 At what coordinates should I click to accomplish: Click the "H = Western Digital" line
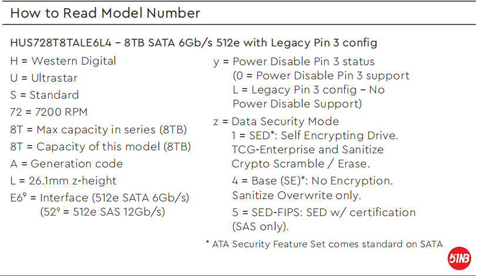click(63, 61)
